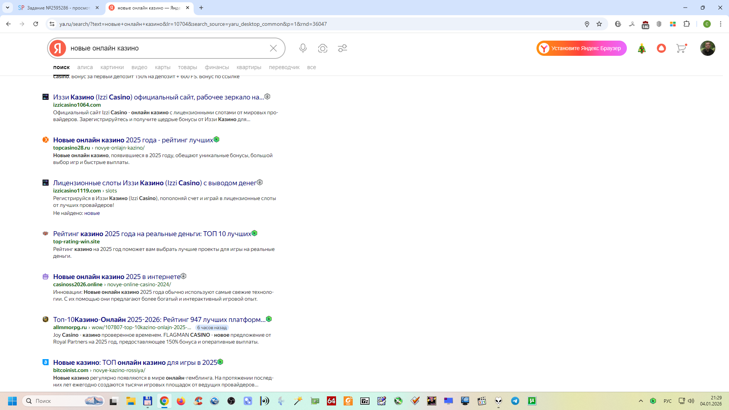Bookmark page with star icon
Viewport: 729px width, 410px height.
(x=599, y=24)
